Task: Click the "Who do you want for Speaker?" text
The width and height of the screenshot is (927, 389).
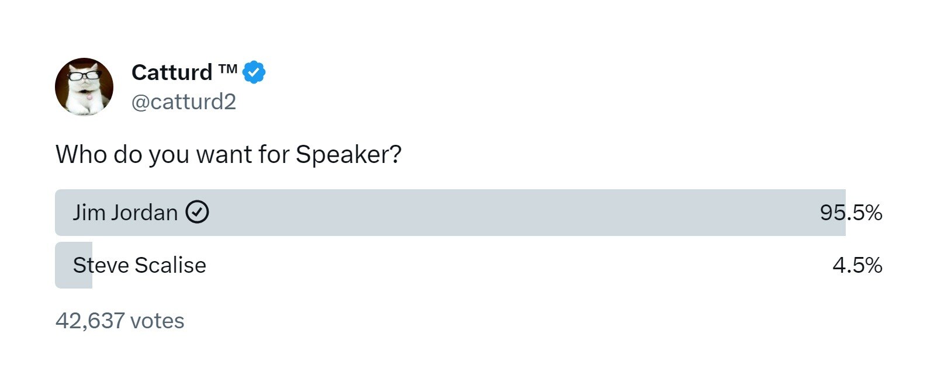Action: (x=229, y=155)
